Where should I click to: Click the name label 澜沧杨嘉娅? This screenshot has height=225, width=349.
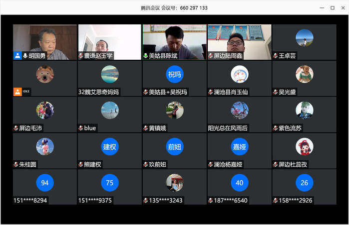228,164
